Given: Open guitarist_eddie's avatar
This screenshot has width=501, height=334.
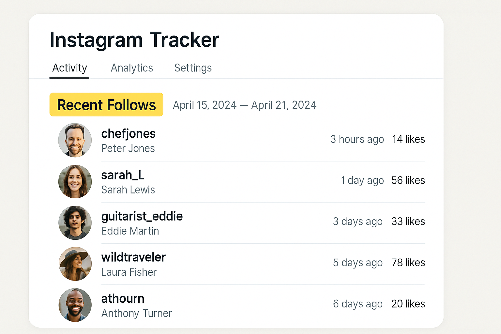Looking at the screenshot, I should [x=75, y=222].
